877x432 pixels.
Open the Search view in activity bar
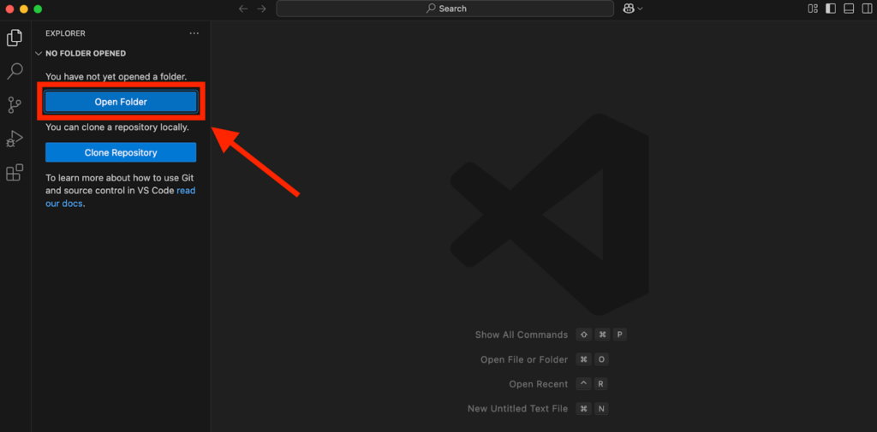tap(15, 71)
